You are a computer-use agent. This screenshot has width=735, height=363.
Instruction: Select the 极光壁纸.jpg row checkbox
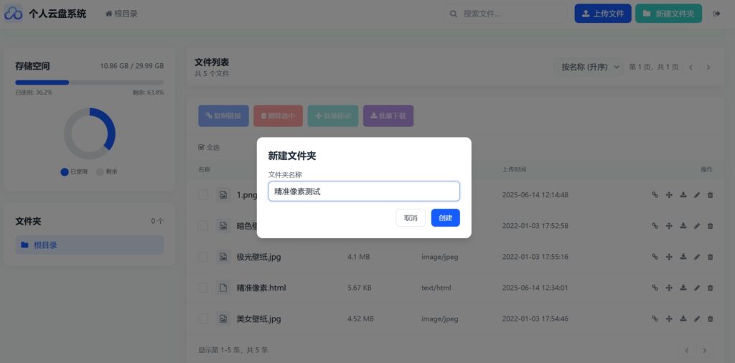click(203, 257)
